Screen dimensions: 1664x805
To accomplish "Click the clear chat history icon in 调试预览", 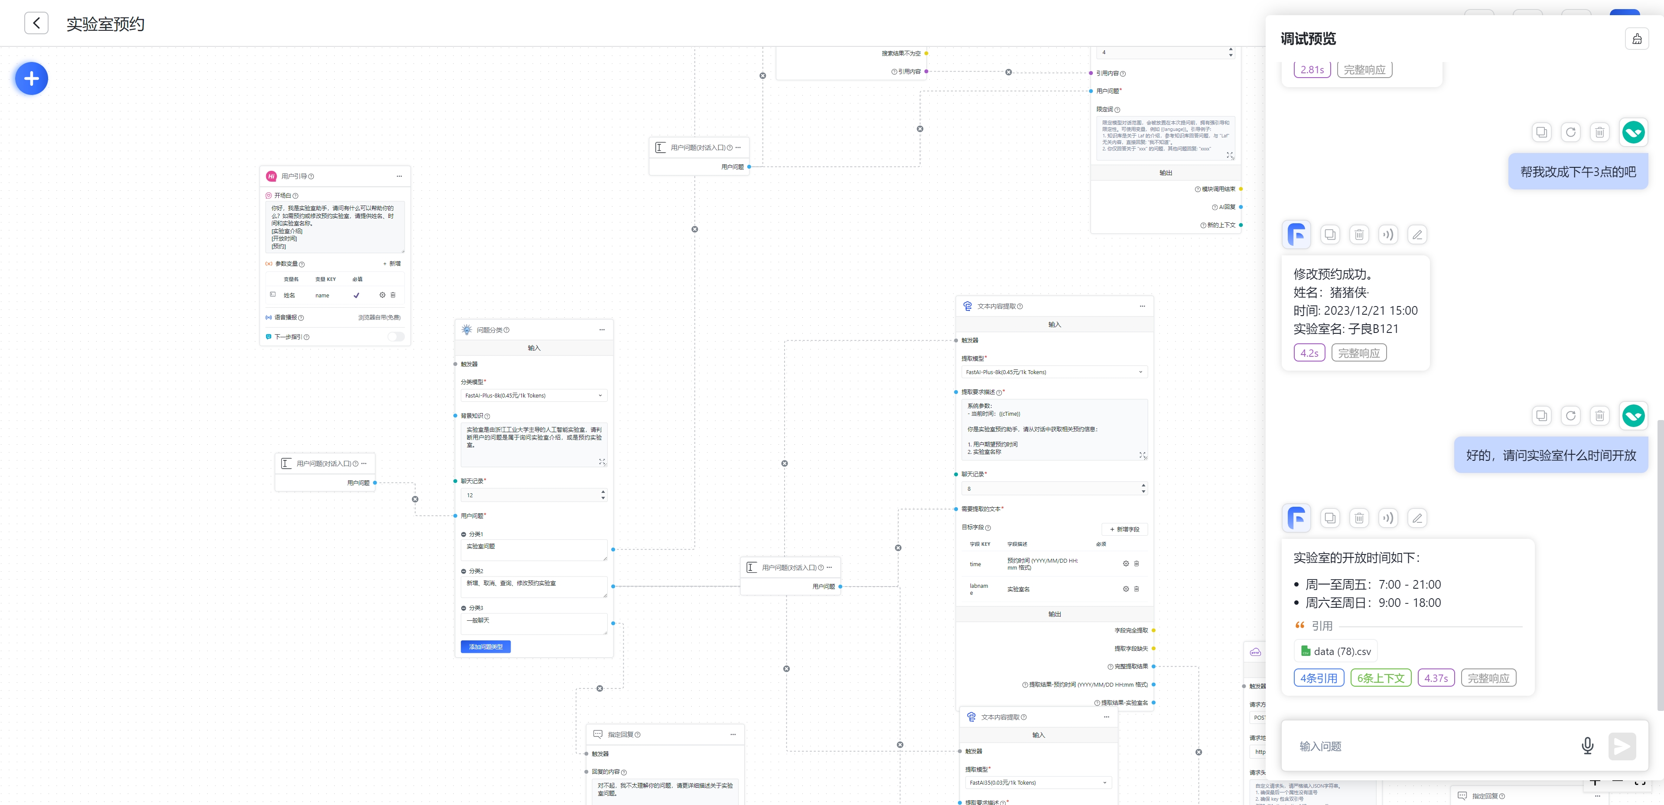I will 1636,39.
